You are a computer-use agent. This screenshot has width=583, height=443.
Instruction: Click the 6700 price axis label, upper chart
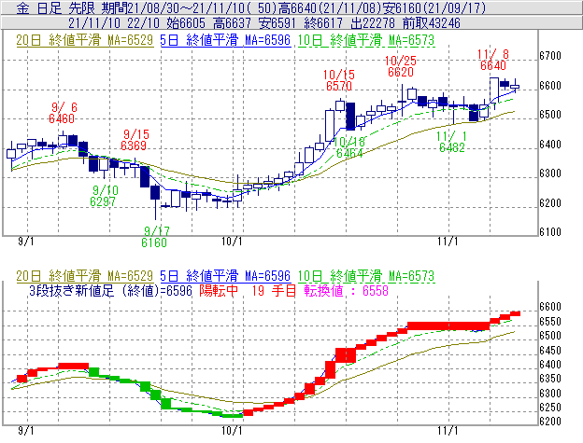point(550,56)
